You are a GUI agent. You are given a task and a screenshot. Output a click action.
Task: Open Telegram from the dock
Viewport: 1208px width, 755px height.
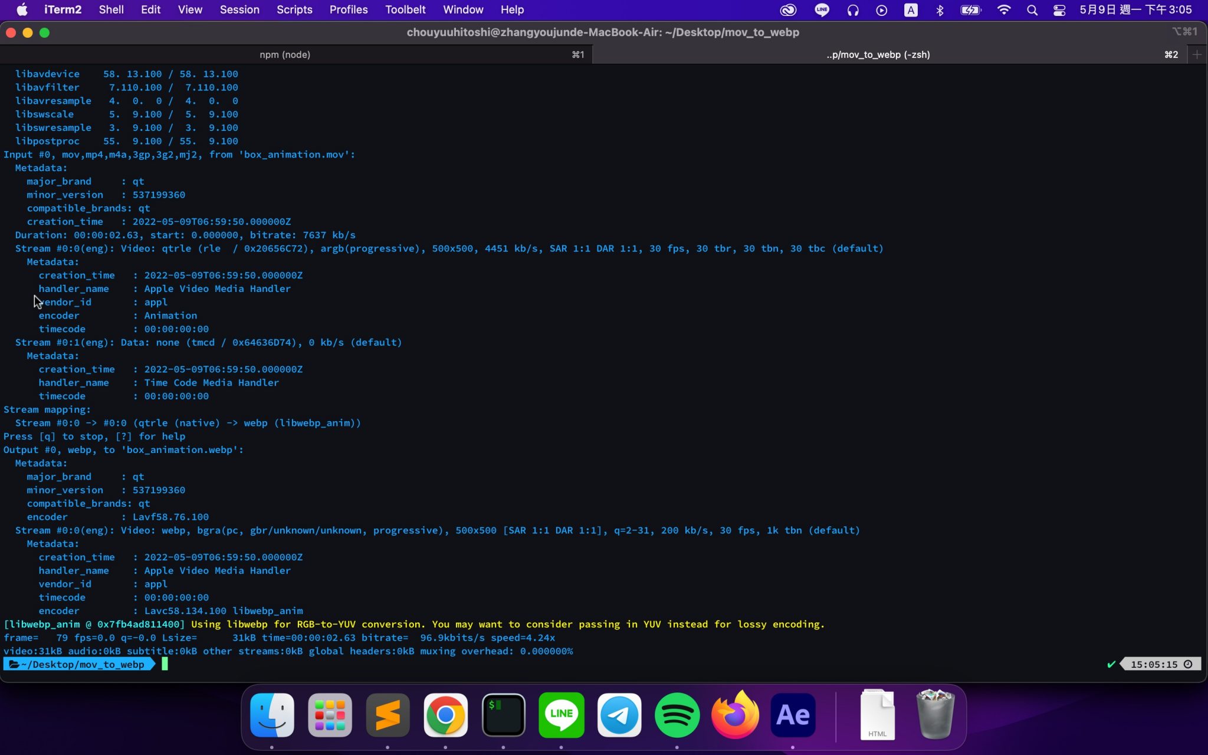pos(619,715)
